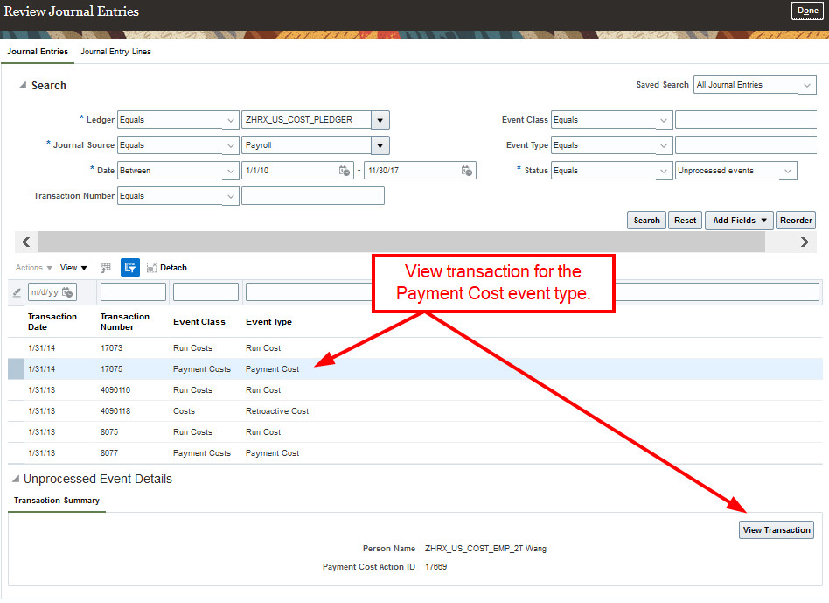Image resolution: width=829 pixels, height=603 pixels.
Task: Collapse the Unprocessed Event Details section
Action: pyautogui.click(x=16, y=479)
